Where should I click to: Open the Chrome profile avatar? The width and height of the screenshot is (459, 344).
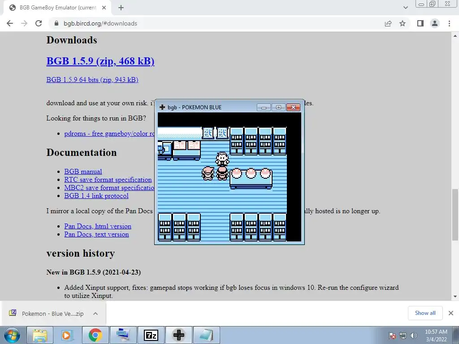coord(435,23)
